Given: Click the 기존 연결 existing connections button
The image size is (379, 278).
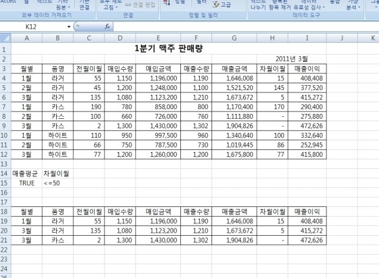Looking at the screenshot, I should (84, 5).
